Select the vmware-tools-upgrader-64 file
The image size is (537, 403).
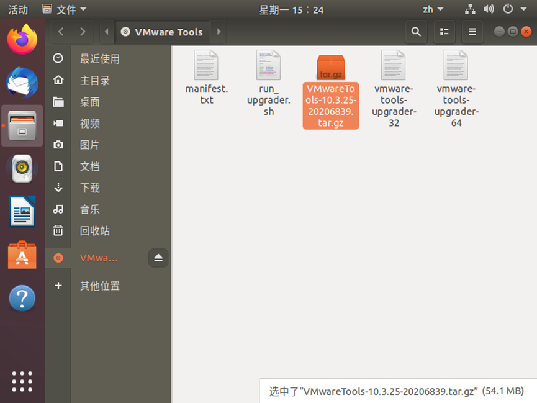[x=456, y=89]
